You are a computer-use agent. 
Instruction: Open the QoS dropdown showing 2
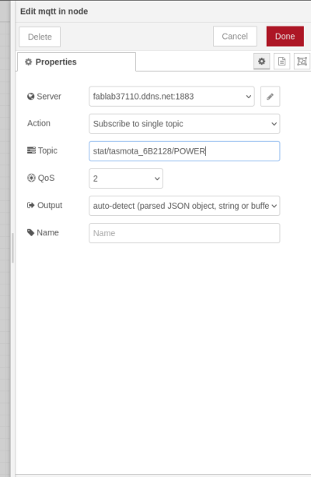[126, 178]
